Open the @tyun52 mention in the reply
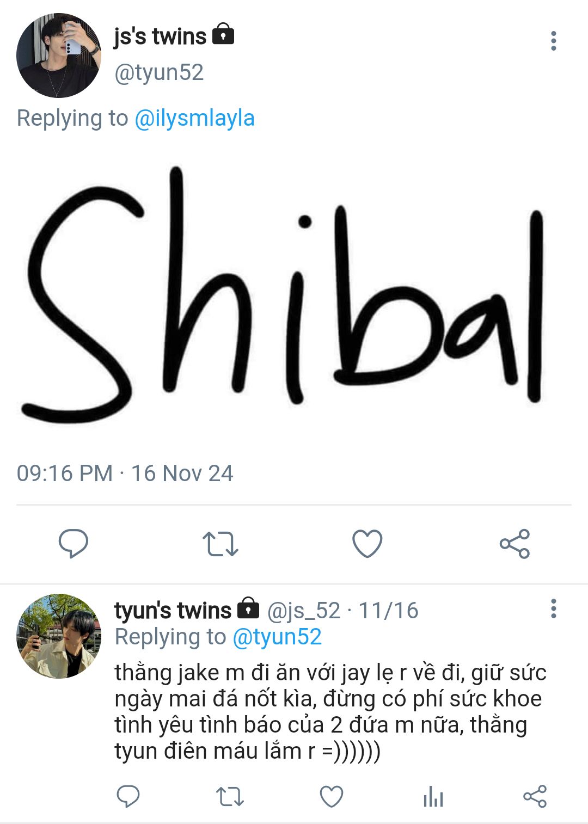This screenshot has width=588, height=824. [277, 637]
